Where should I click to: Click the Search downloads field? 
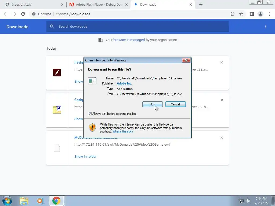137,27
